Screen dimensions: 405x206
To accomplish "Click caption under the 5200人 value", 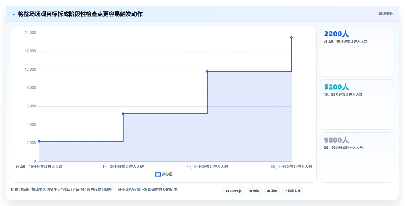I will [343, 95].
